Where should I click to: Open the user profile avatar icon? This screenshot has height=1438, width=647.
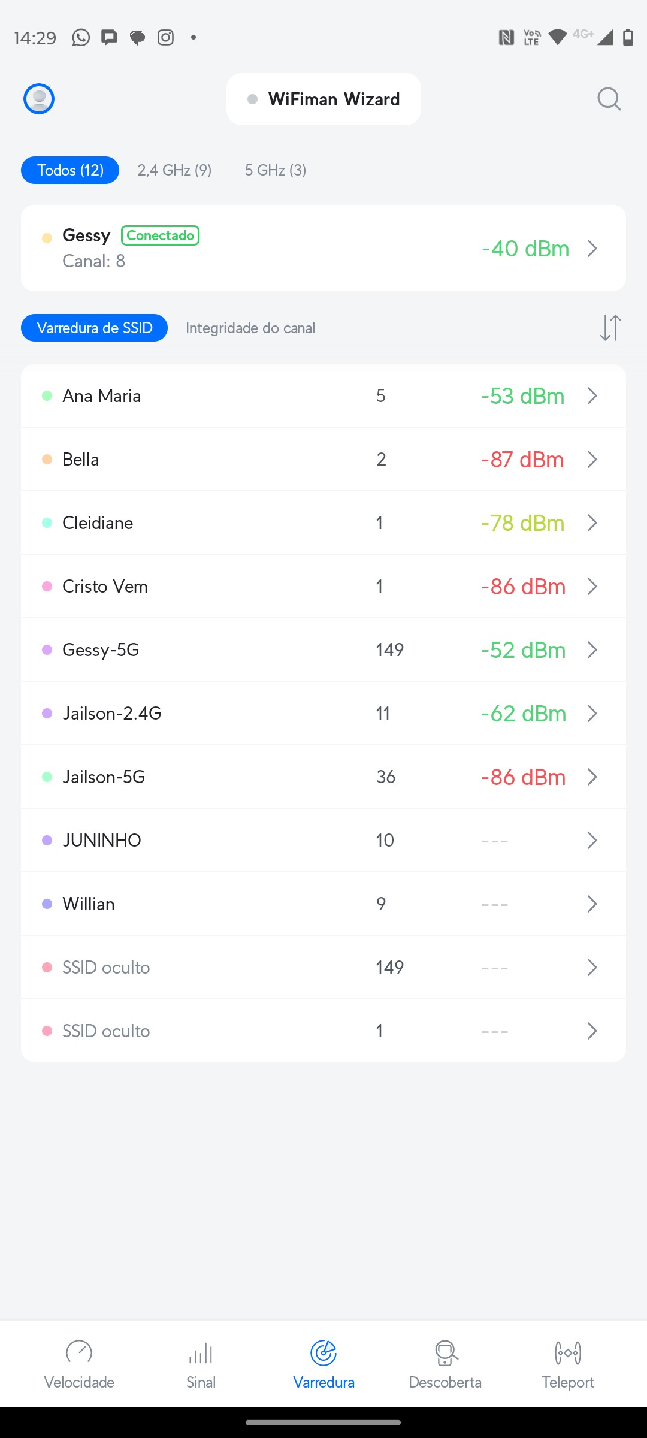coord(39,99)
